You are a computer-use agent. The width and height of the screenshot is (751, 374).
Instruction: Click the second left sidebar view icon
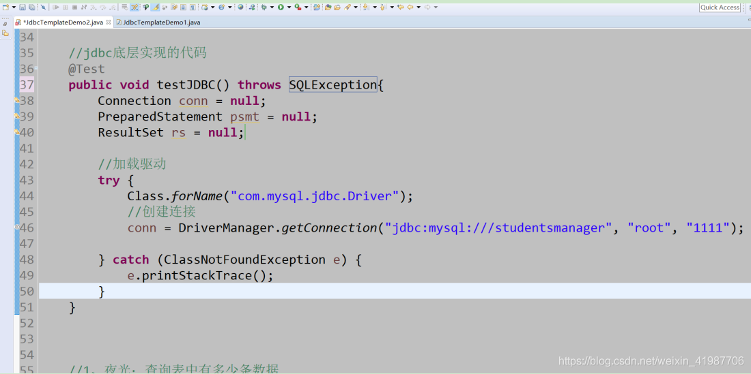click(x=5, y=33)
